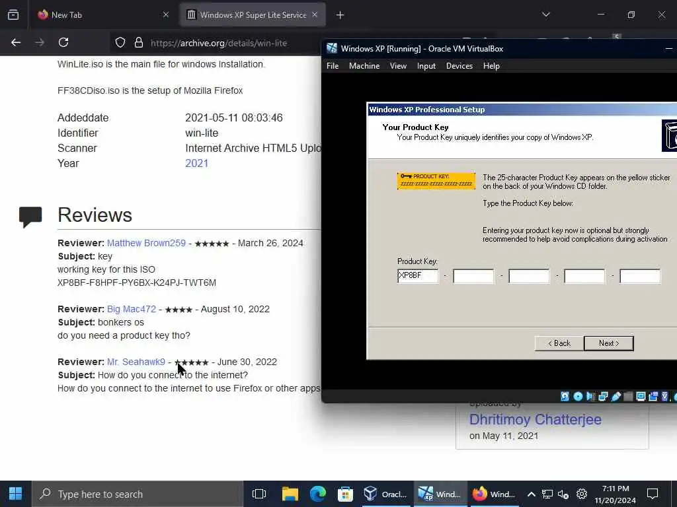Click the hard disk activity icon in VirtualBox
Viewport: 677px width, 507px height.
pos(565,396)
